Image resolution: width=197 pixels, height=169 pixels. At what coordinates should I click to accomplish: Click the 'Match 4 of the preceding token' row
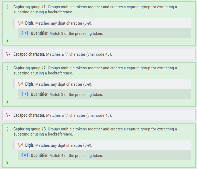104,156
